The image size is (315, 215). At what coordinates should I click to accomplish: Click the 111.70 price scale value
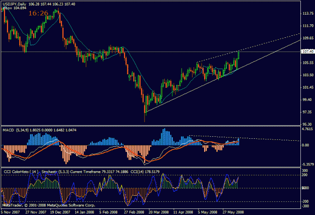tap(308, 26)
